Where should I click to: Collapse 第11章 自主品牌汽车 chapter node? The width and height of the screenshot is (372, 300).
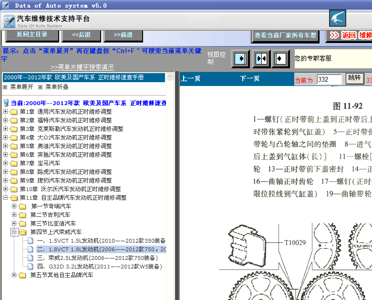pyautogui.click(x=5, y=198)
